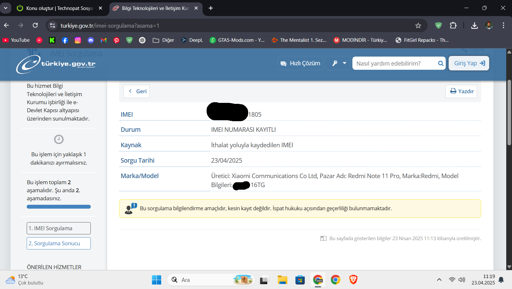Switch to the Konu oluştur Technopat tab
512x289 pixels.
point(59,8)
